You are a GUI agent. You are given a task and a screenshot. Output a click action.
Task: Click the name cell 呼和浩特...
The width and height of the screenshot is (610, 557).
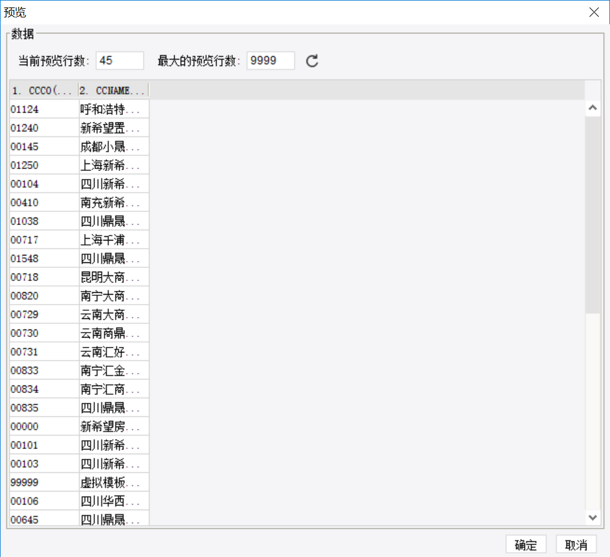pyautogui.click(x=114, y=109)
